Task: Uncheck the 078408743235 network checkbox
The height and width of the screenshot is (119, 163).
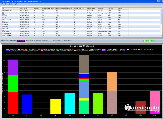Action: click(x=3, y=11)
